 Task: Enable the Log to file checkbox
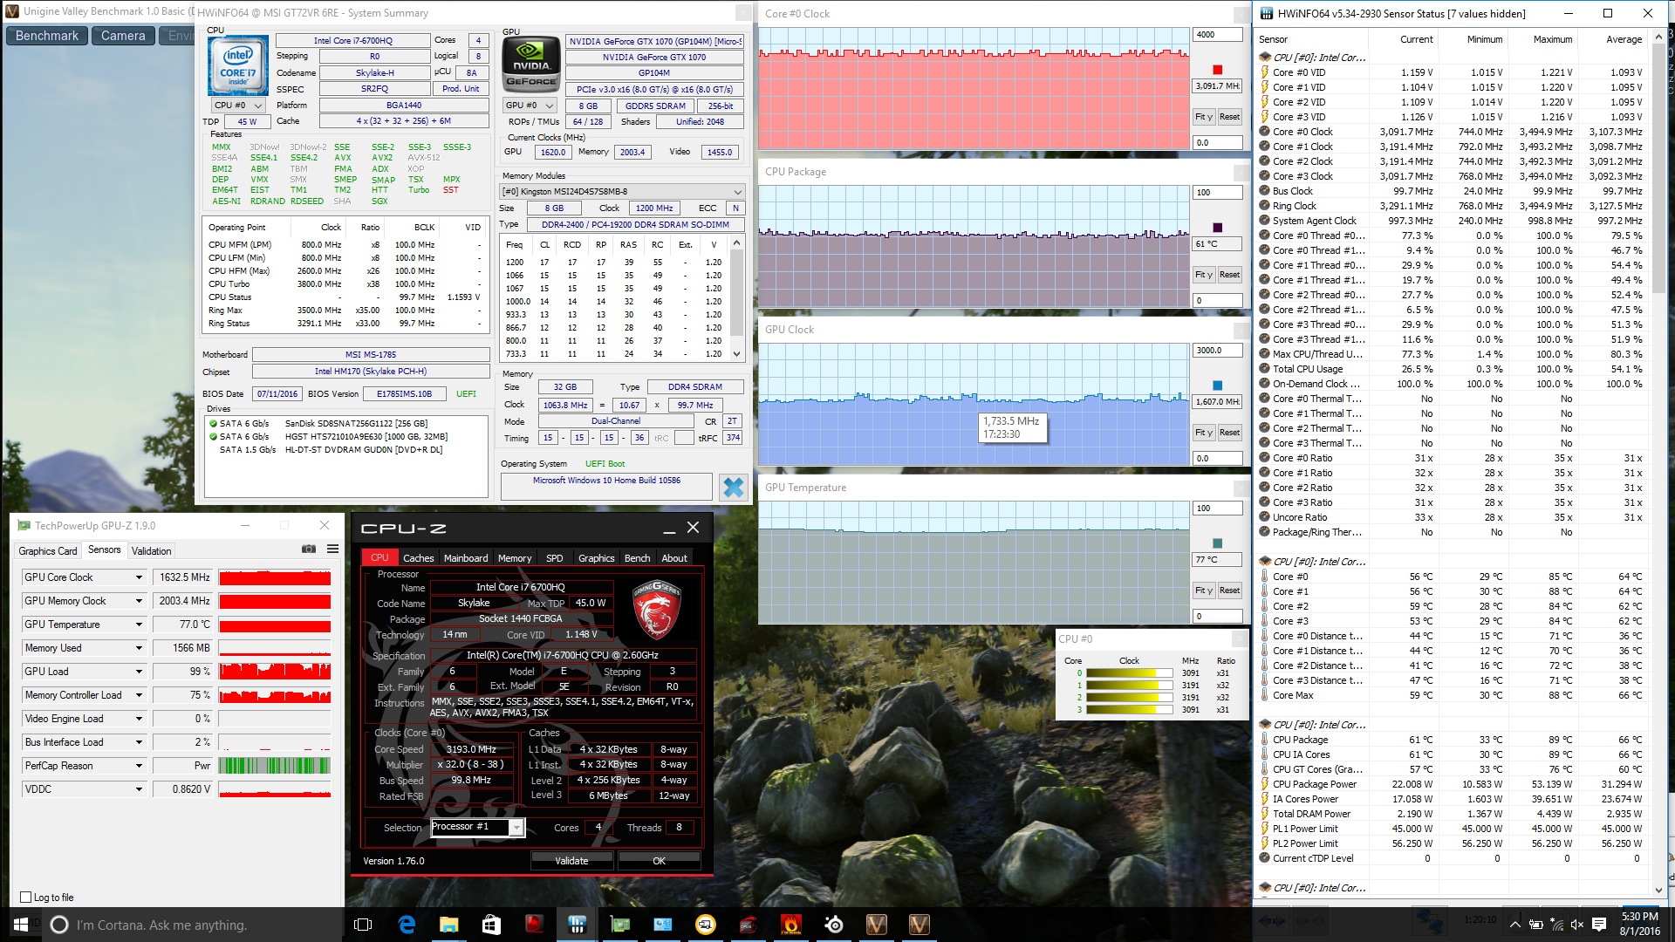coord(25,897)
